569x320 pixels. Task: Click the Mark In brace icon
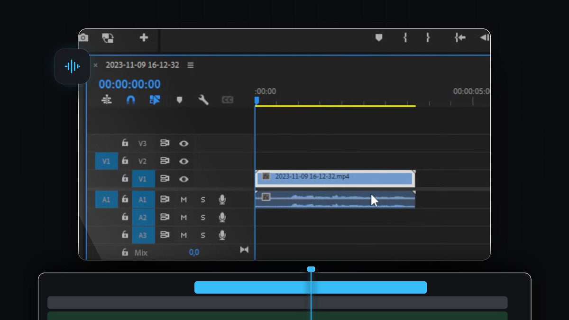point(405,37)
